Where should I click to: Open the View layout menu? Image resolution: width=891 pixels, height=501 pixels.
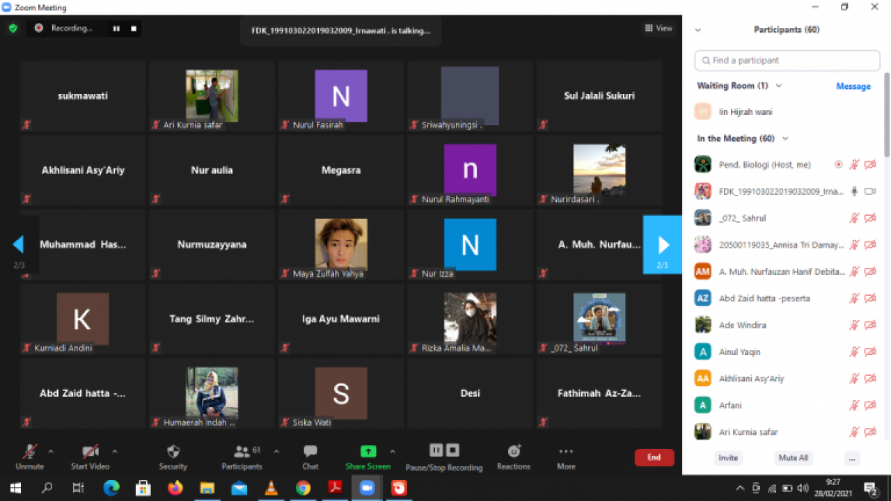[x=659, y=29]
